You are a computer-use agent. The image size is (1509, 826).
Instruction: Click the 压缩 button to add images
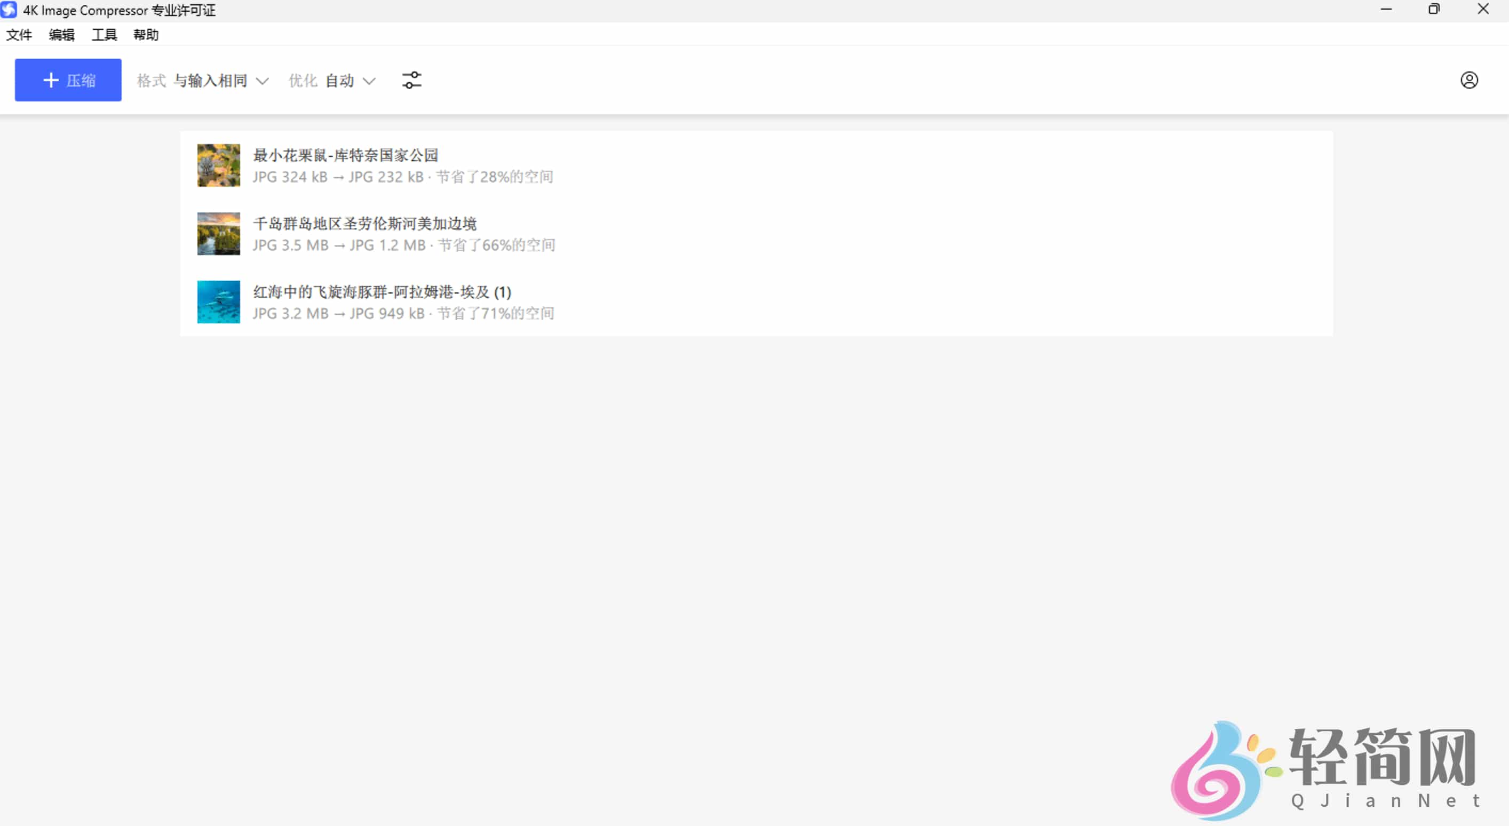point(68,80)
